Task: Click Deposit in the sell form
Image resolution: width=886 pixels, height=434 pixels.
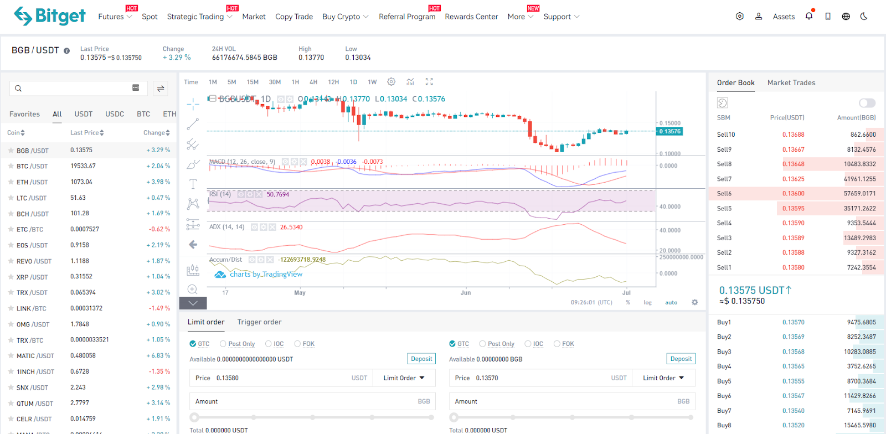Action: 681,359
